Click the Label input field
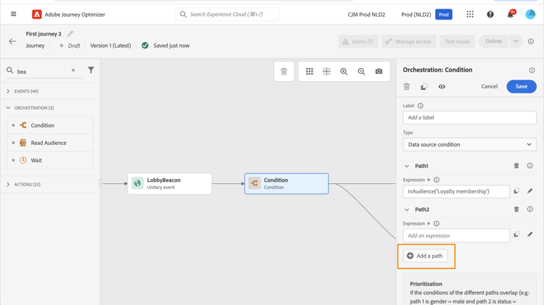544x305 pixels. click(469, 117)
